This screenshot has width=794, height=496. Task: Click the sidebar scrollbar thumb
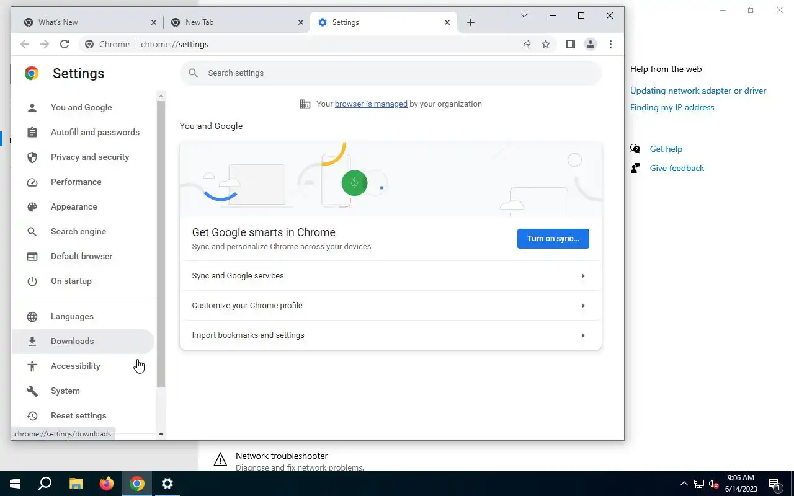pos(161,244)
